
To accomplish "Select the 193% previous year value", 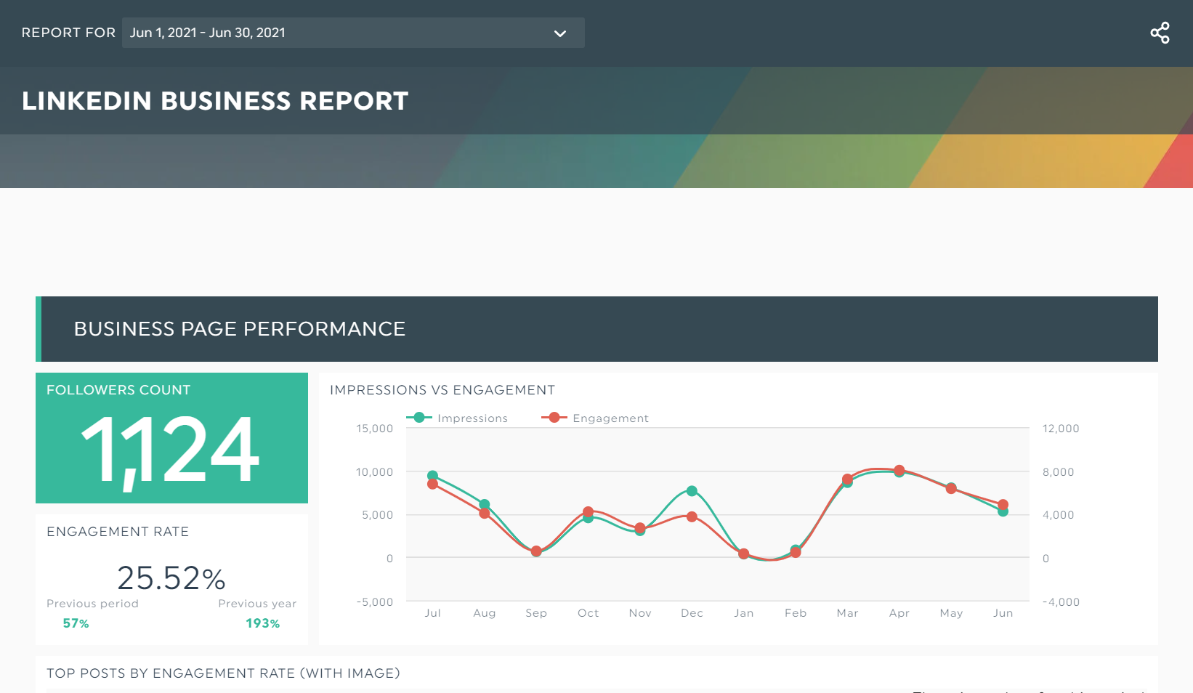I will point(262,623).
